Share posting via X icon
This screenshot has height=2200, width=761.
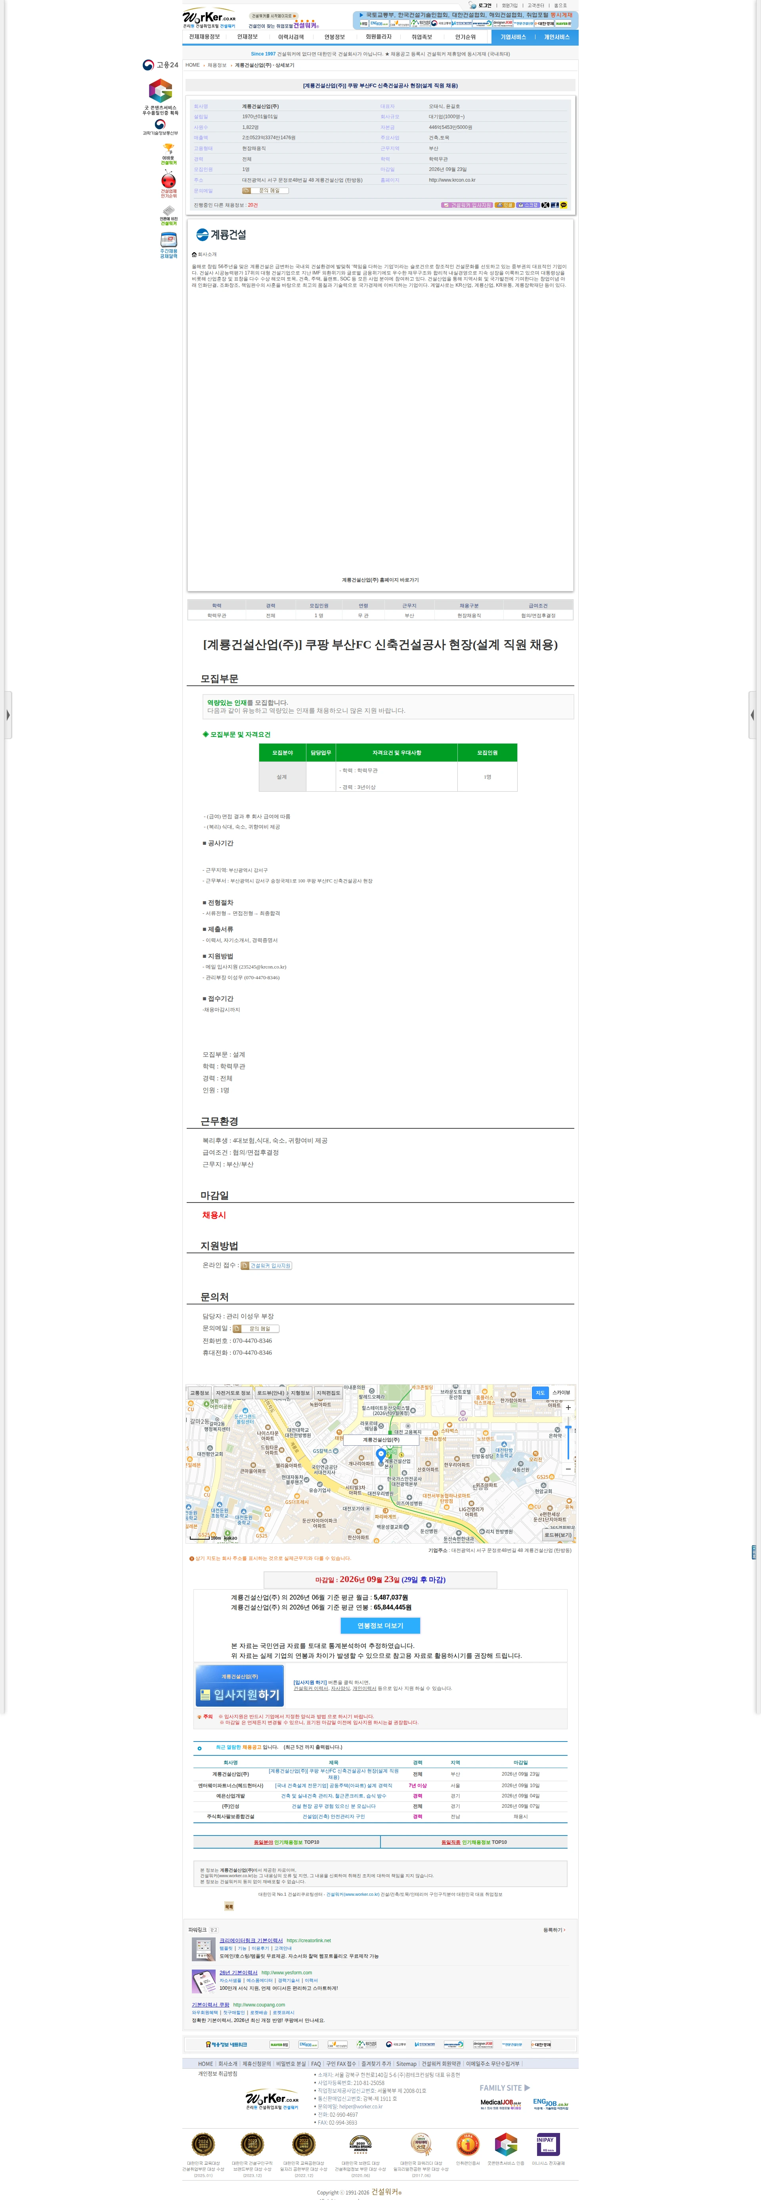click(x=546, y=205)
